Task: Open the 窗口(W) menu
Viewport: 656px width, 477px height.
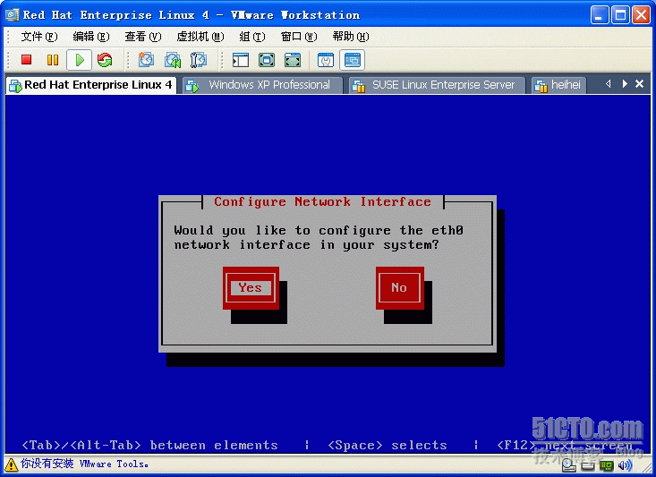Action: pyautogui.click(x=299, y=37)
